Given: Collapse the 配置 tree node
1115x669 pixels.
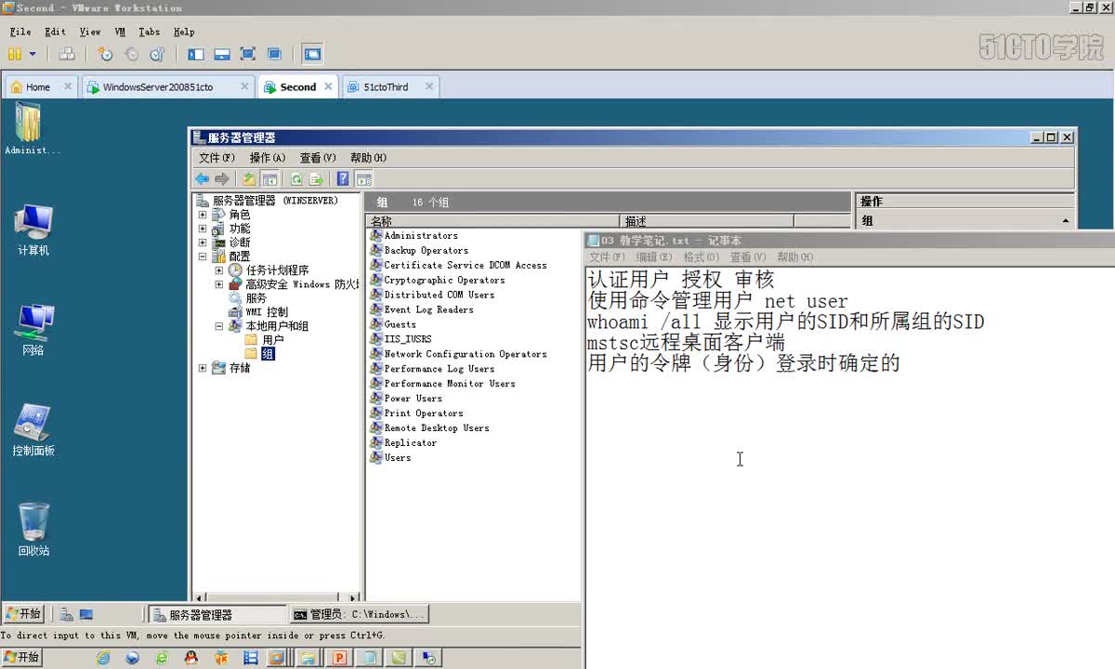Looking at the screenshot, I should pyautogui.click(x=203, y=256).
